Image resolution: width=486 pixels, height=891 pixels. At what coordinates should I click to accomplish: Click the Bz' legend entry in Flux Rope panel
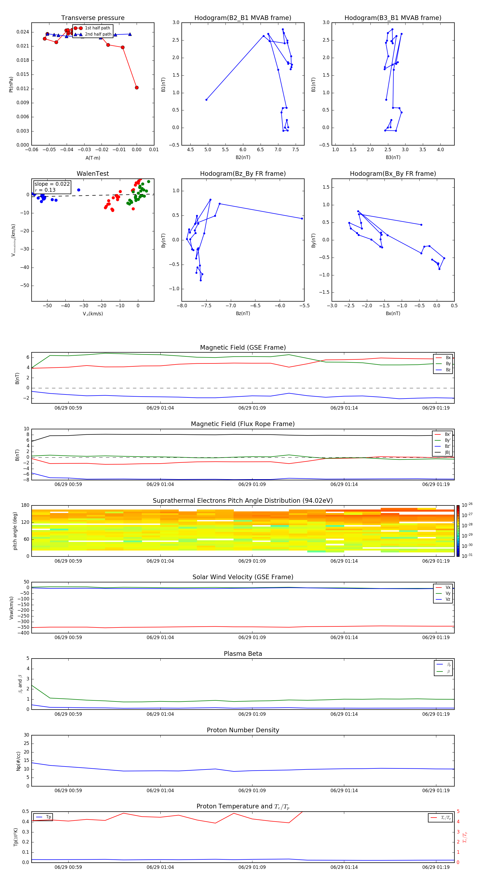tap(443, 446)
